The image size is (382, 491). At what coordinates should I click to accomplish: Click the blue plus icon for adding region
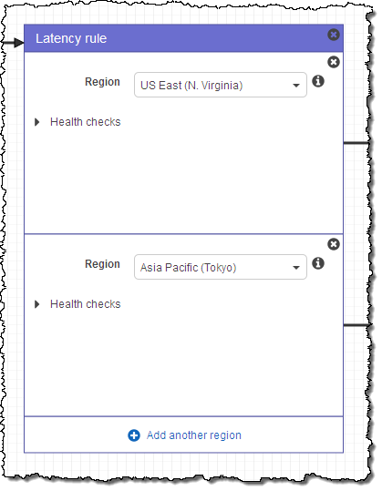click(134, 435)
